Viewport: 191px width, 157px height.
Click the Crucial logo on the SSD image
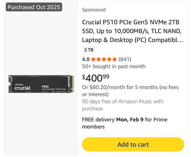(23, 88)
